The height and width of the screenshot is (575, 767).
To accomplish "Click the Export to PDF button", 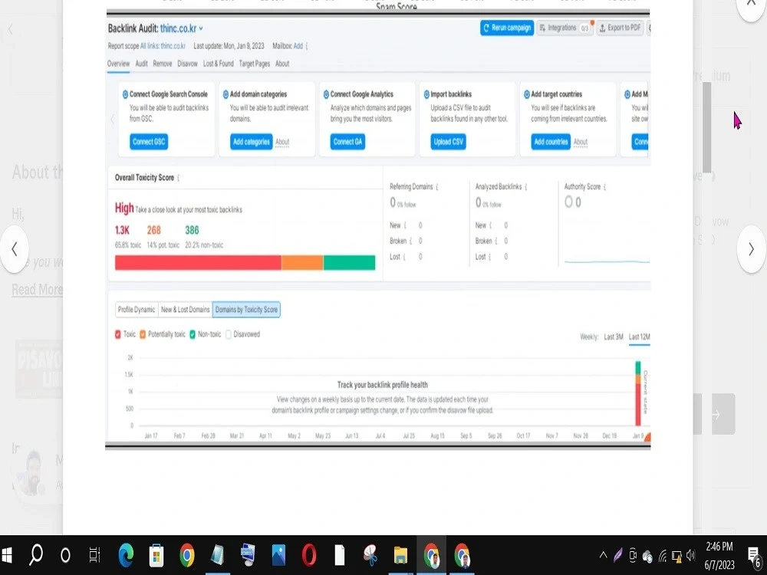I will tap(620, 28).
